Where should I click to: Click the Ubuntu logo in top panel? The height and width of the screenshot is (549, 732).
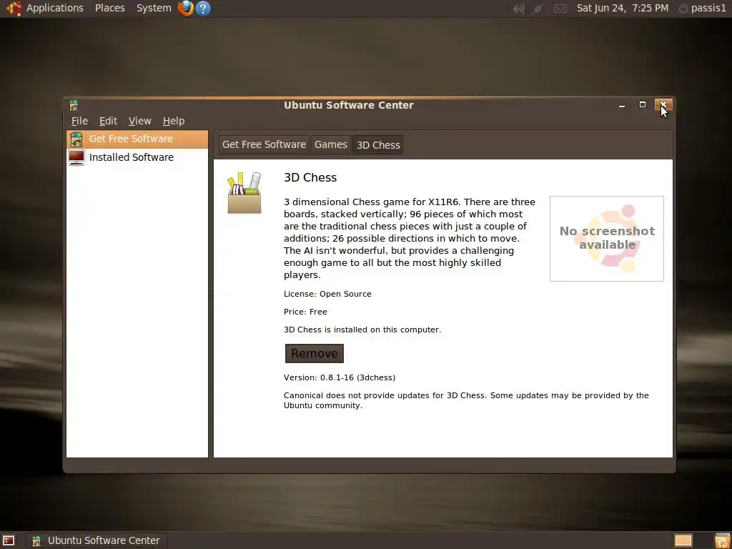13,9
